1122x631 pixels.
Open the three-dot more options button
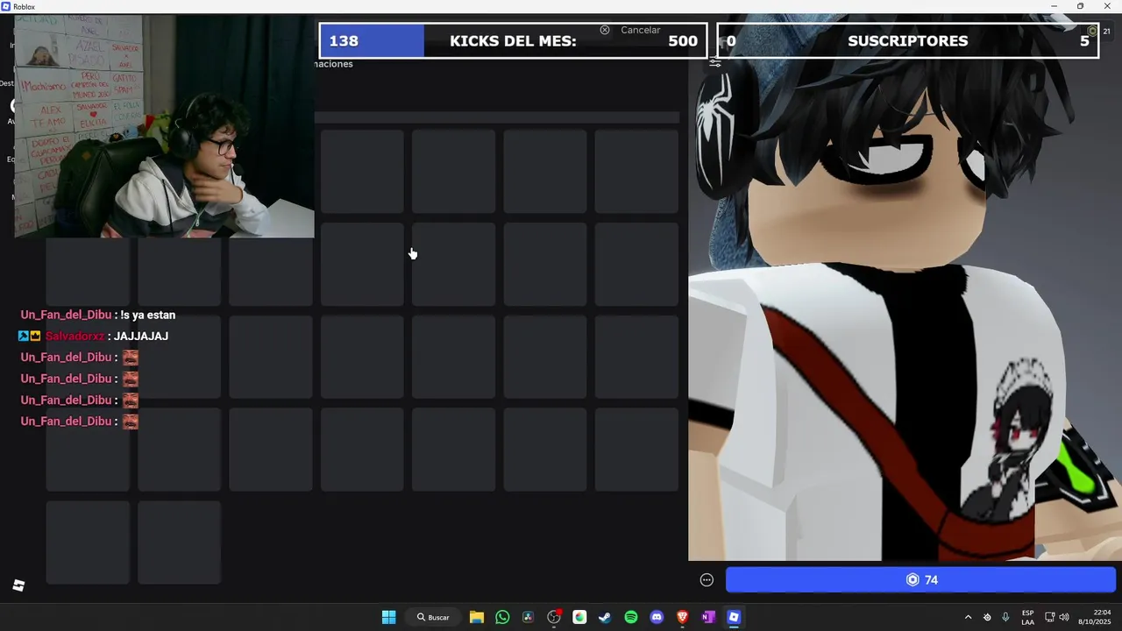pos(707,579)
